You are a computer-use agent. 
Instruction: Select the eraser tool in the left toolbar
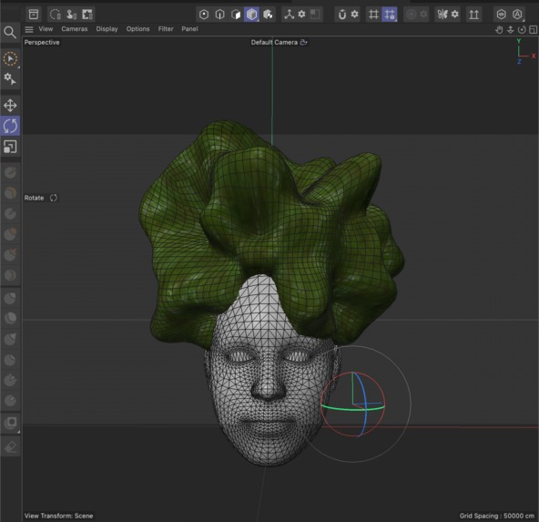(10, 446)
